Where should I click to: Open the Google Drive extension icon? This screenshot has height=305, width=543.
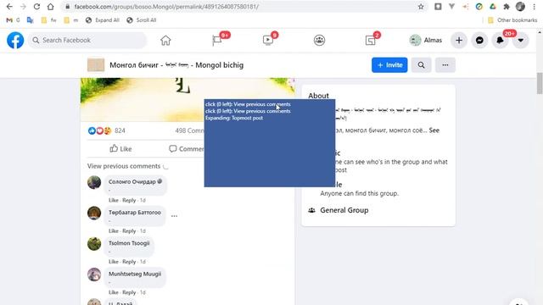493,7
